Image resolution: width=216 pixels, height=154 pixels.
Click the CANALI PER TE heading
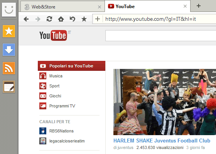(x=55, y=122)
